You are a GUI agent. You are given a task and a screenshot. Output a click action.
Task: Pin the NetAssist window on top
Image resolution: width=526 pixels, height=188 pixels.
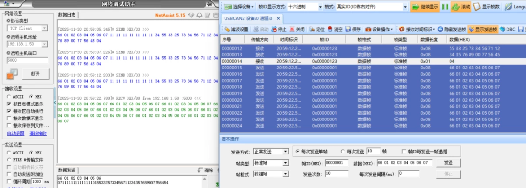click(209, 4)
